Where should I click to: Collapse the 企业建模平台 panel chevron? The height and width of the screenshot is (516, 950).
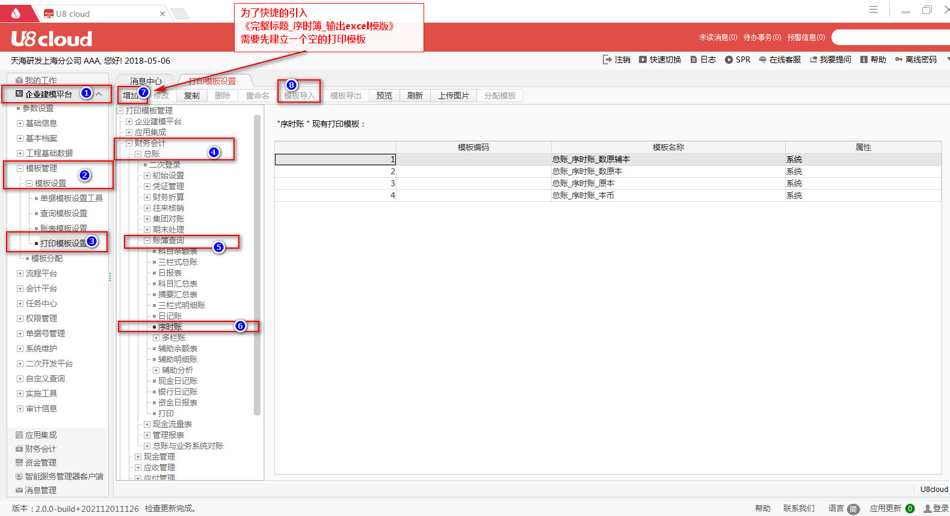(99, 94)
